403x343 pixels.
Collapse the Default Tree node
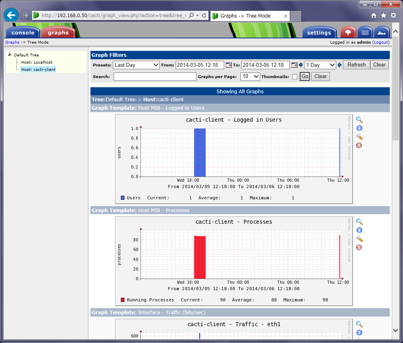coord(10,54)
